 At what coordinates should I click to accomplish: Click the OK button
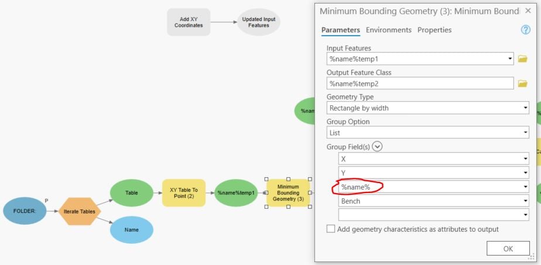click(x=508, y=249)
